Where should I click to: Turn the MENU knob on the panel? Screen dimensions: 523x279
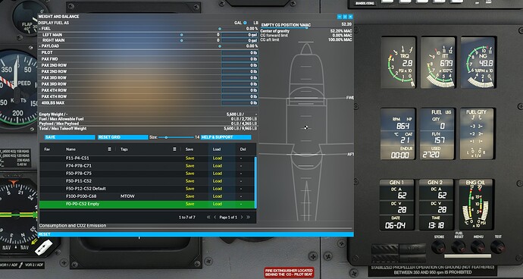(x=478, y=247)
